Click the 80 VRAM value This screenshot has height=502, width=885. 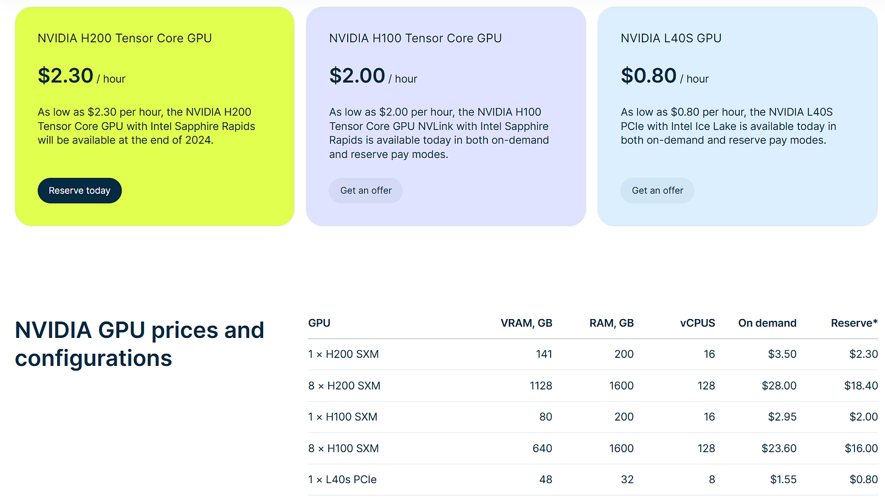click(x=546, y=417)
